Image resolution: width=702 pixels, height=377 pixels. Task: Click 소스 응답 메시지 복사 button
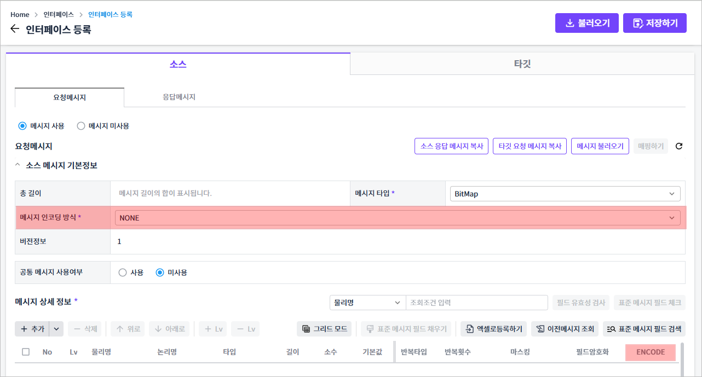tap(452, 146)
